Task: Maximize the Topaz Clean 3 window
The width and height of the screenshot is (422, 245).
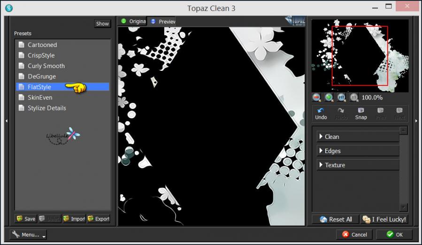Action: pyautogui.click(x=388, y=6)
